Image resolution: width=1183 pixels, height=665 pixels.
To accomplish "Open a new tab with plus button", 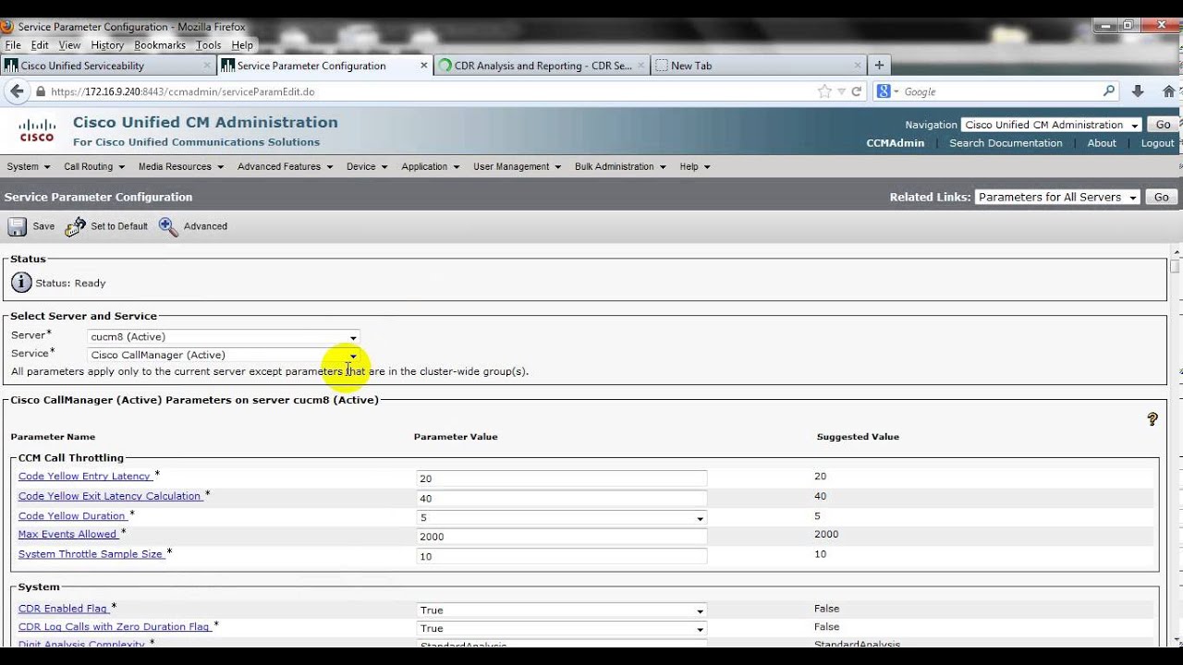I will pos(879,66).
